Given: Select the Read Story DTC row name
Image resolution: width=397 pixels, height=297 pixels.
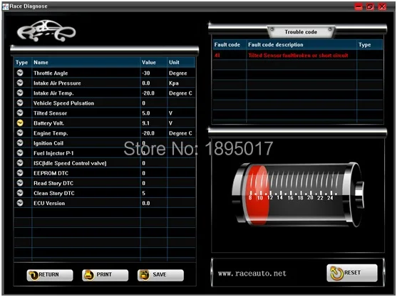Looking at the screenshot, I should pyautogui.click(x=53, y=183).
